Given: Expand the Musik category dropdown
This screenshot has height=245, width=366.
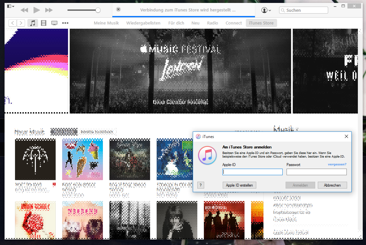Looking at the screenshot, I should [286, 129].
